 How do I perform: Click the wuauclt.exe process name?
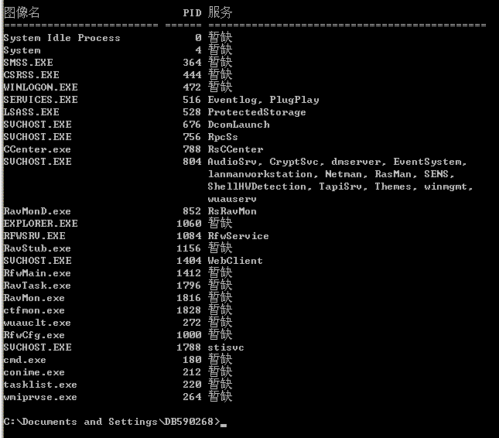coord(37,323)
